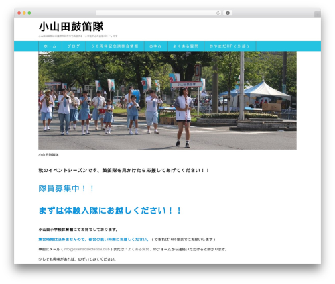Open the ブログ menu item
The height and width of the screenshot is (284, 335).
[74, 46]
